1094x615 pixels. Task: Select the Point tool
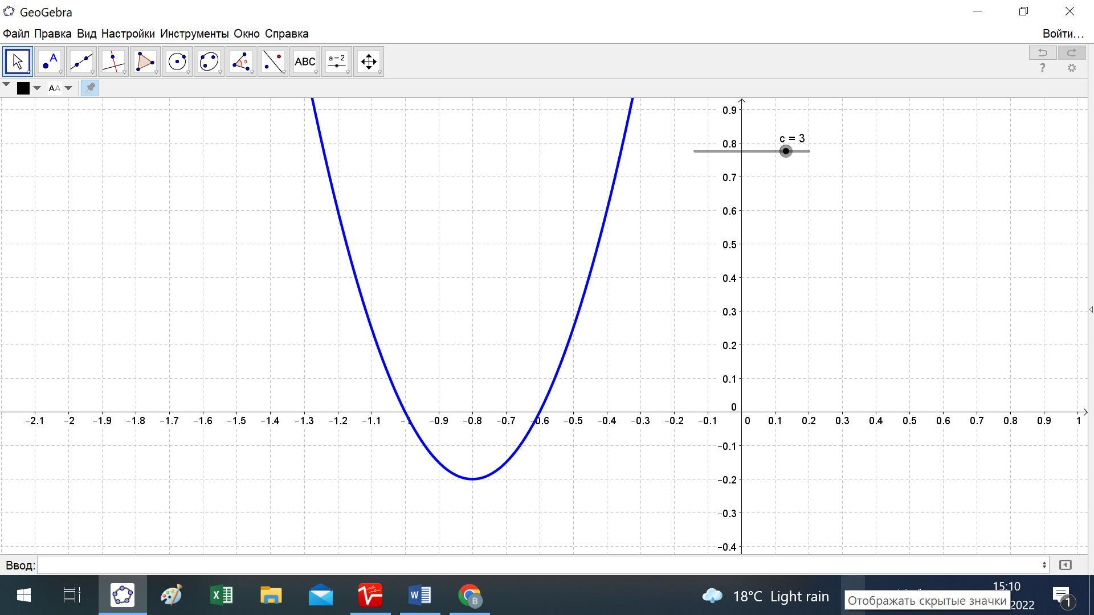pyautogui.click(x=50, y=61)
